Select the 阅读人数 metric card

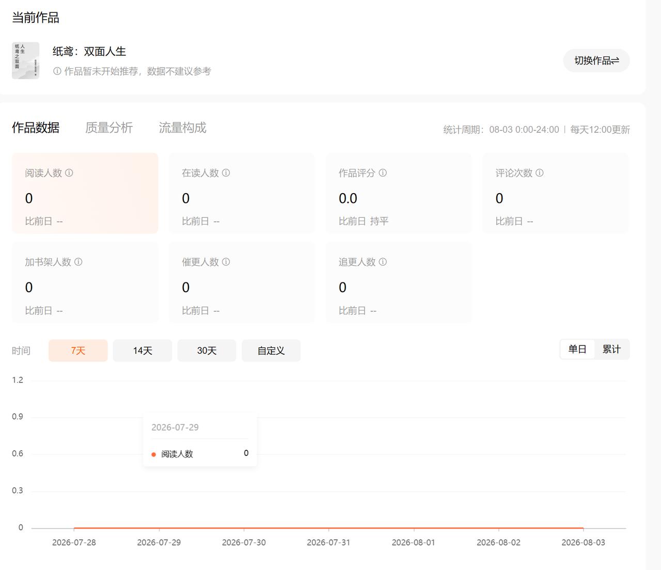tap(85, 193)
